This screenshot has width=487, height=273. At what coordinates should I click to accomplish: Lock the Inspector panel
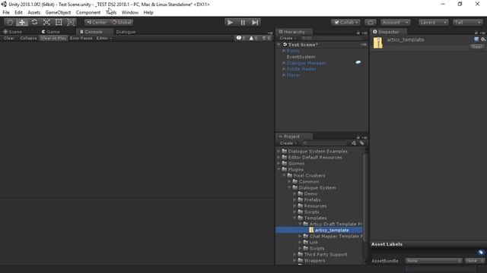click(476, 33)
